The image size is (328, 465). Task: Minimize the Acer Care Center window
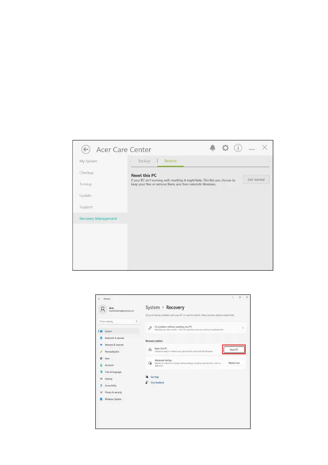[252, 149]
